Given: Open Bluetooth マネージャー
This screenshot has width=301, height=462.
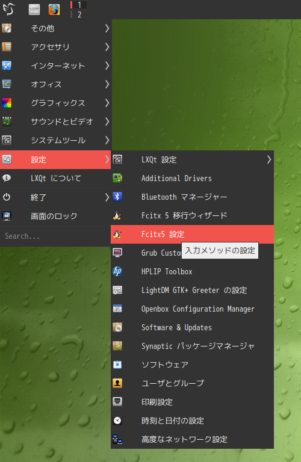Looking at the screenshot, I should coord(192,197).
